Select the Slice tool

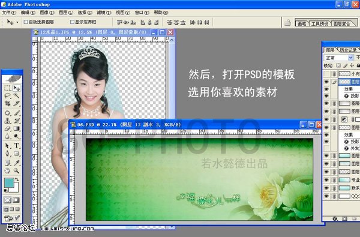16,103
